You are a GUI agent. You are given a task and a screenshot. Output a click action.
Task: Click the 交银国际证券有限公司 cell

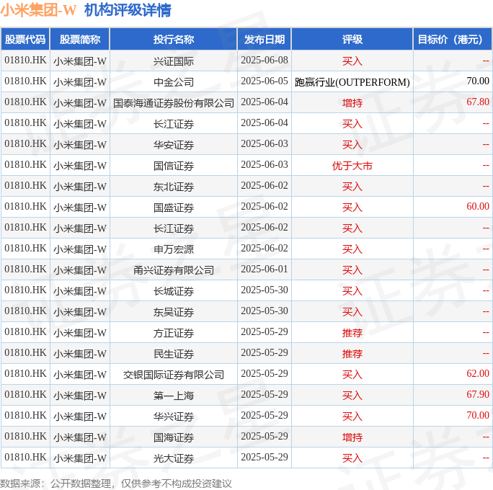174,375
